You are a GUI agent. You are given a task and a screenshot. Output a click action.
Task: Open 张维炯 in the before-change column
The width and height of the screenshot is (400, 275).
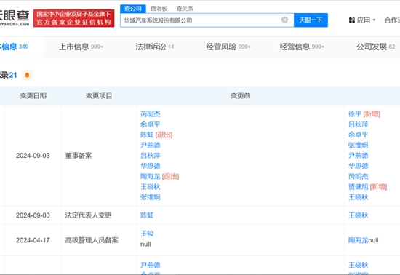[151, 197]
